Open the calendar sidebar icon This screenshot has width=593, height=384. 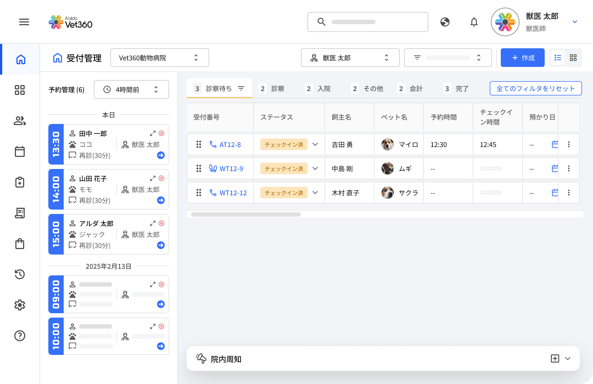pyautogui.click(x=20, y=151)
